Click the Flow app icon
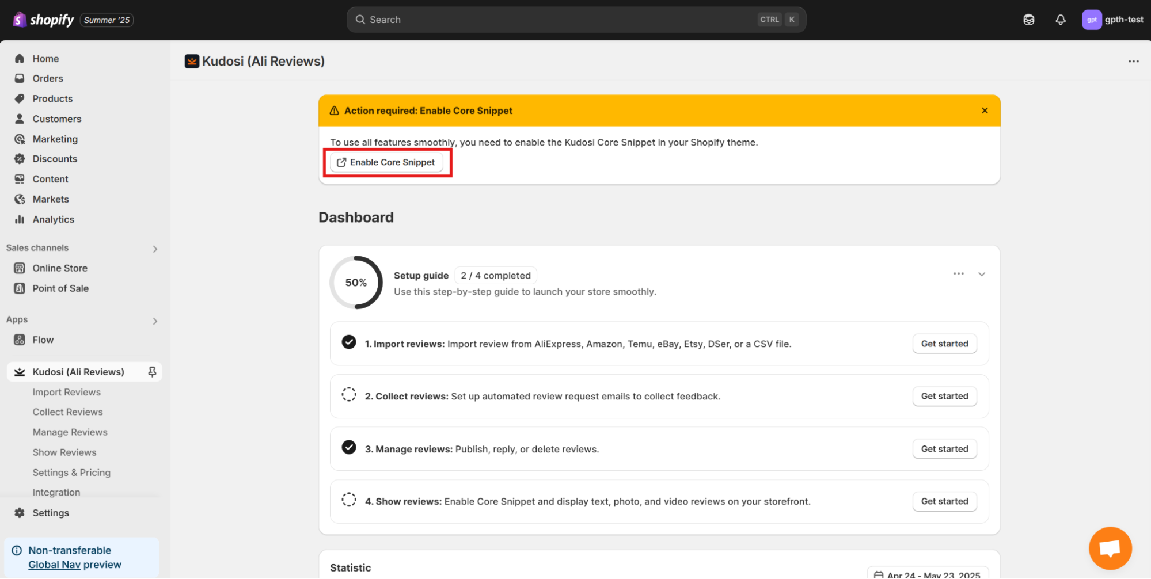This screenshot has width=1151, height=579. click(x=20, y=340)
